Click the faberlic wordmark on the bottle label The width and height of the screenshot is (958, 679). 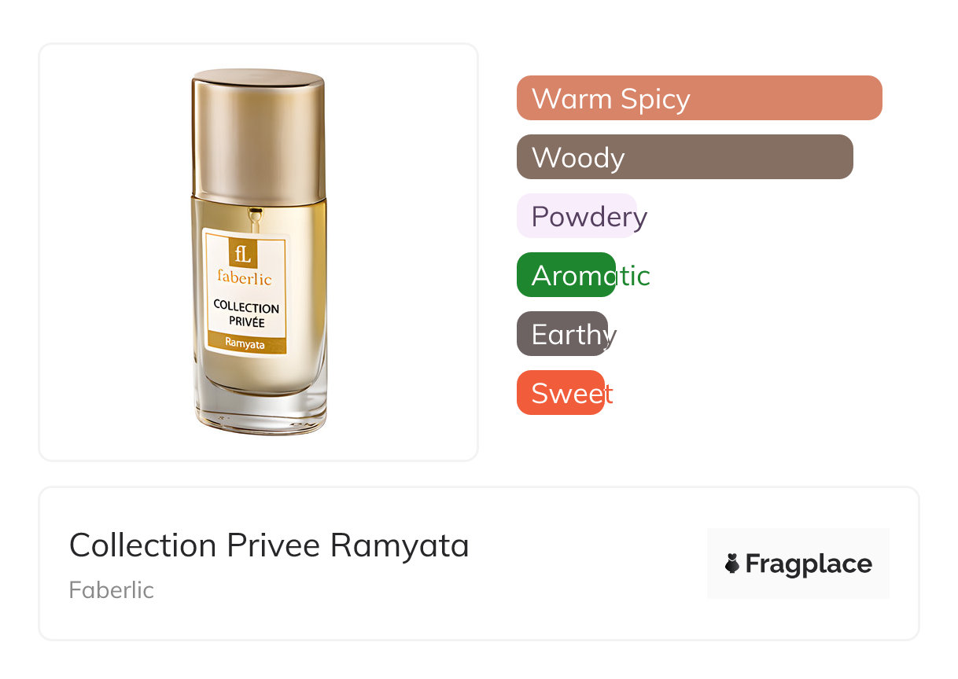pos(245,279)
